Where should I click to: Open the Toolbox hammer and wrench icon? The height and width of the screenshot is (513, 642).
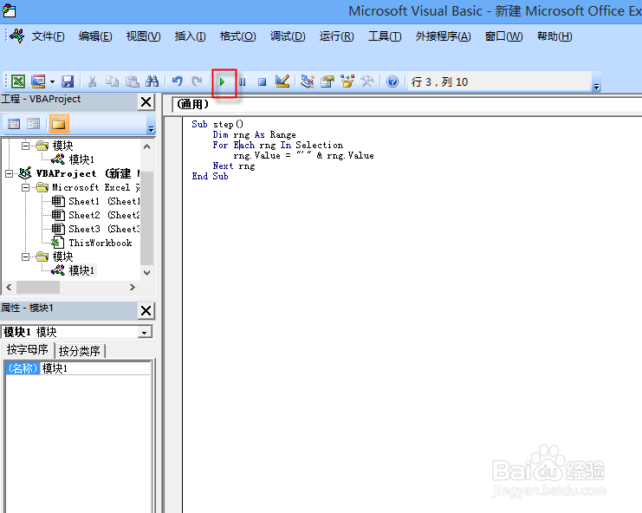[x=367, y=81]
